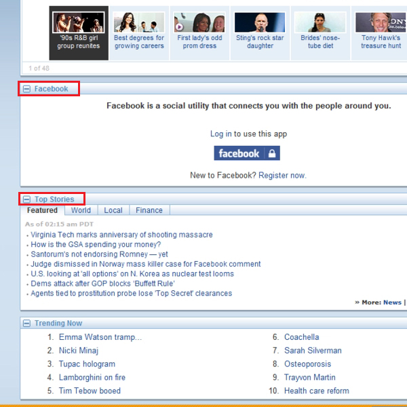Open trending 'Tupac hologram' link
This screenshot has width=407, height=407.
tap(87, 364)
